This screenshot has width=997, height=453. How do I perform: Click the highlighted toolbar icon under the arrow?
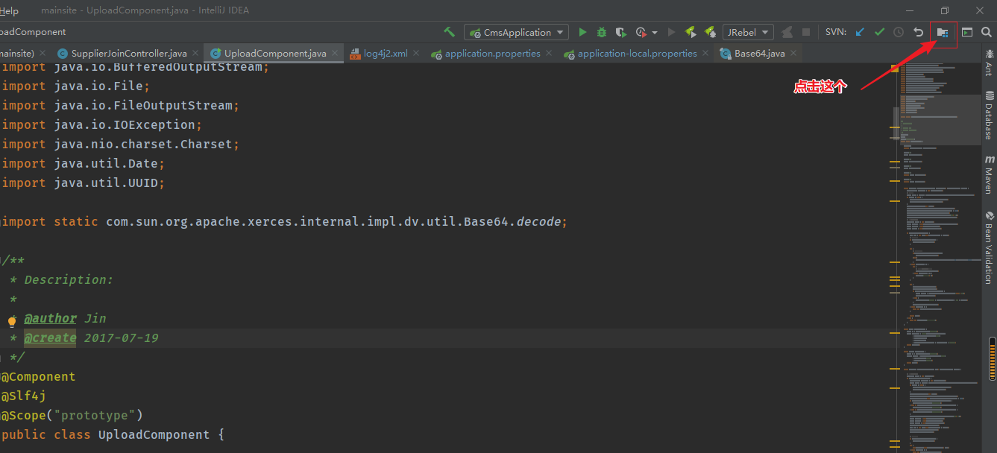(943, 33)
